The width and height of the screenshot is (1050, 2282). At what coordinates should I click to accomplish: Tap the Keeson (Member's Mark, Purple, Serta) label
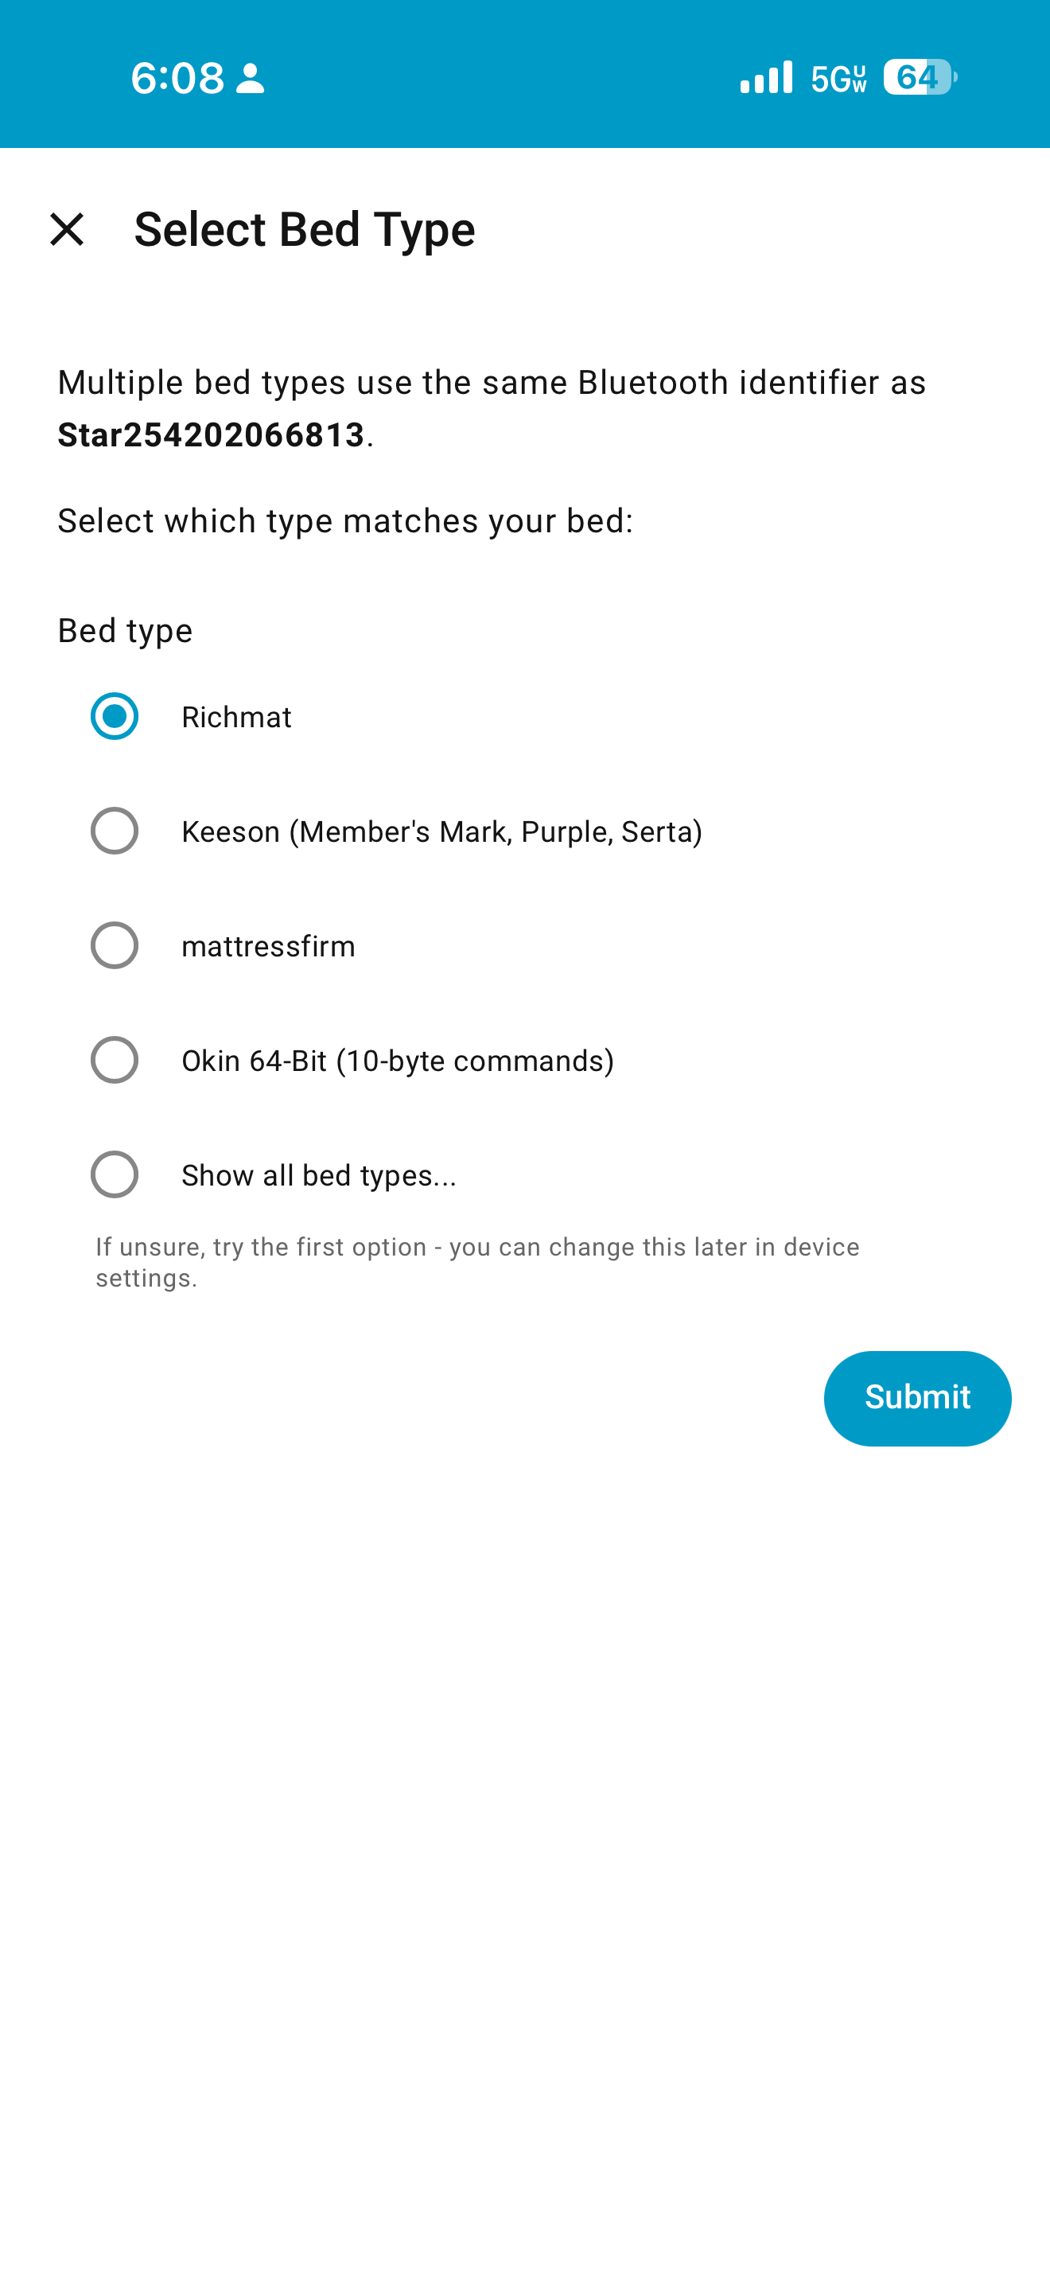441,831
